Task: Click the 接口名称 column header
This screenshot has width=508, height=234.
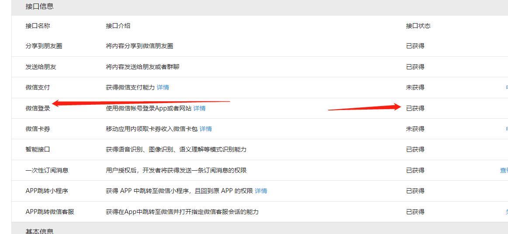Action: [38, 26]
